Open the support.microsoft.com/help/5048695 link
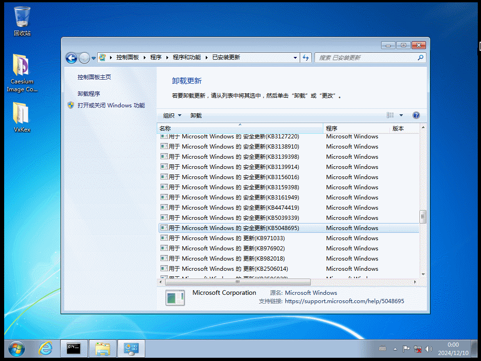The image size is (481, 361). coord(344,301)
